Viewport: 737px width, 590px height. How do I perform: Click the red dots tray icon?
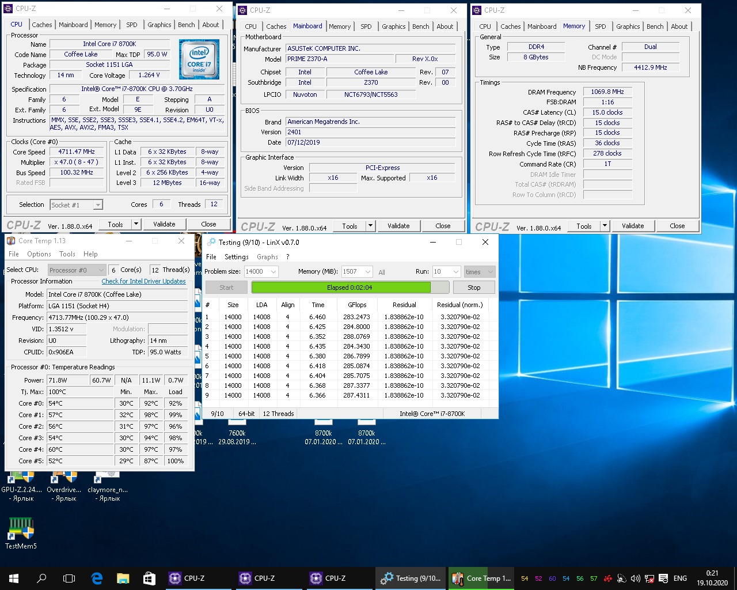(607, 578)
